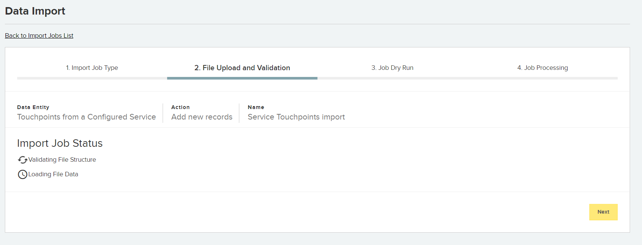This screenshot has width=642, height=245.
Task: Click the Import Job Status heading
Action: coord(60,143)
